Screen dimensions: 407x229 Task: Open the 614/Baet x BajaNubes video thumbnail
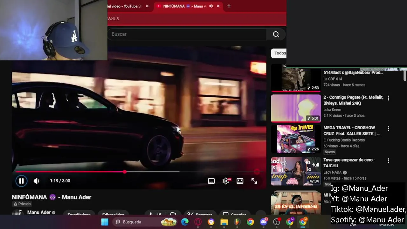[296, 79]
